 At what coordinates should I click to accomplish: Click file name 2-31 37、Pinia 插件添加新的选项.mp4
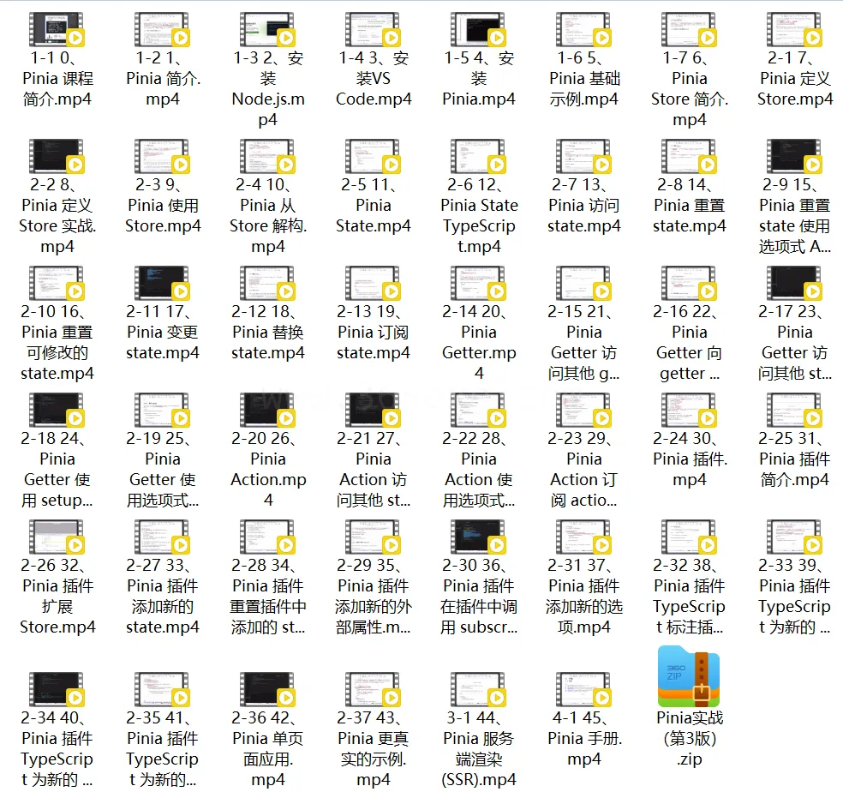click(584, 597)
